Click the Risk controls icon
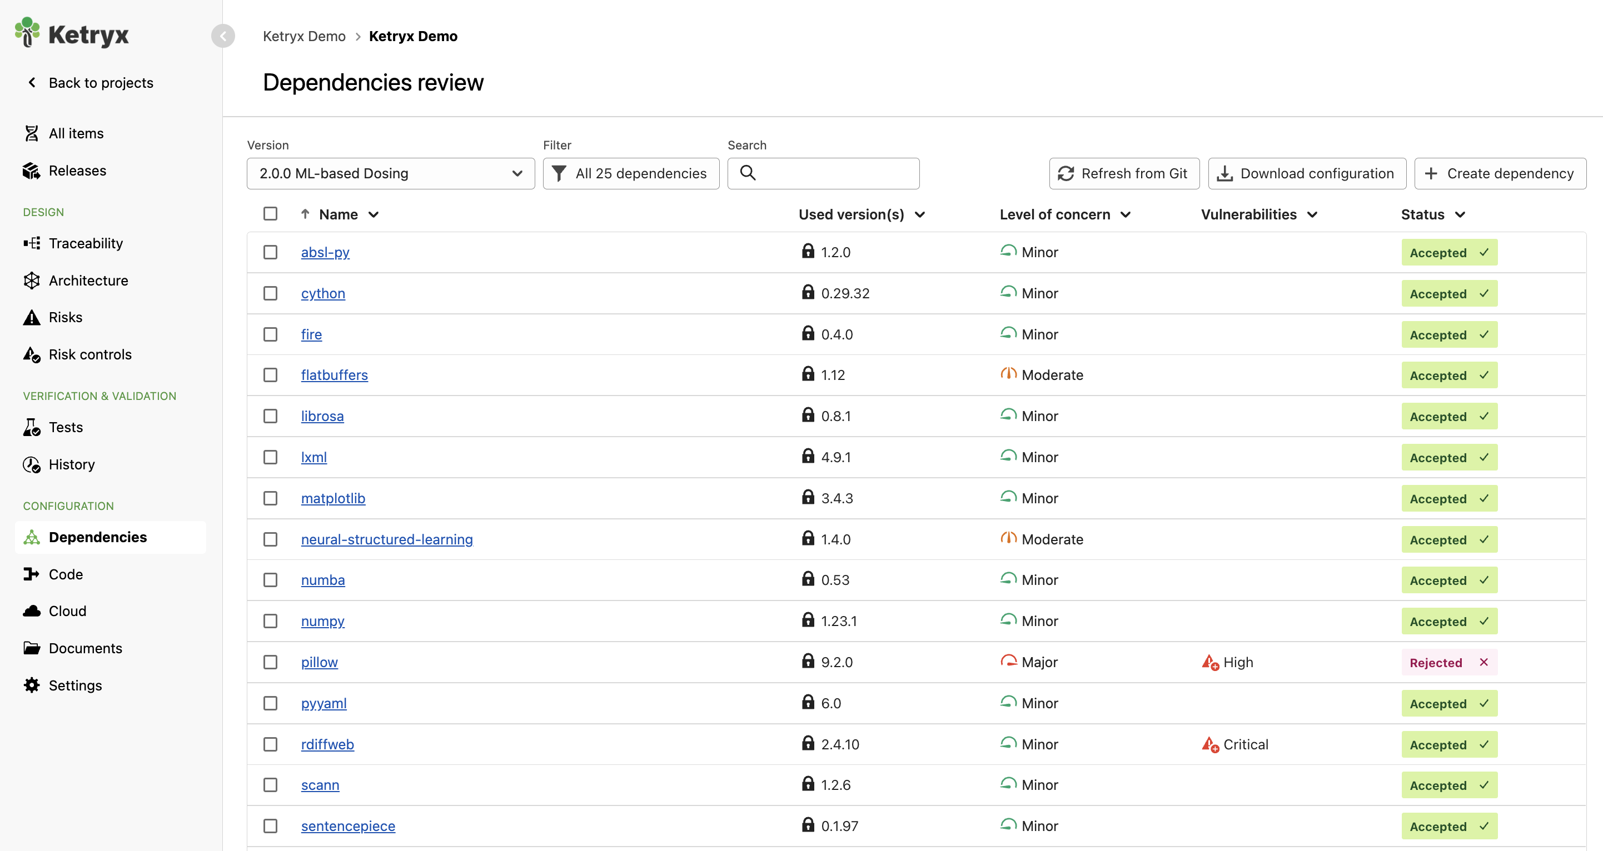Image resolution: width=1603 pixels, height=851 pixels. coord(32,354)
